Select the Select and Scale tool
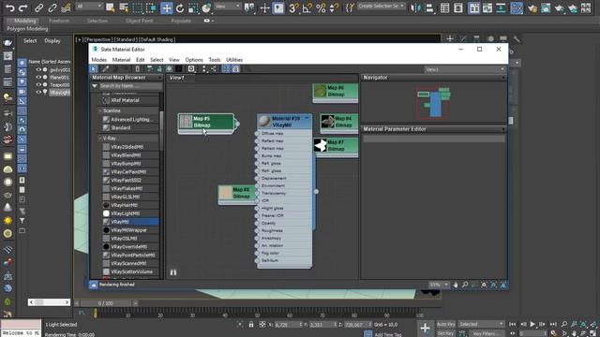The height and width of the screenshot is (337, 600). click(x=193, y=7)
